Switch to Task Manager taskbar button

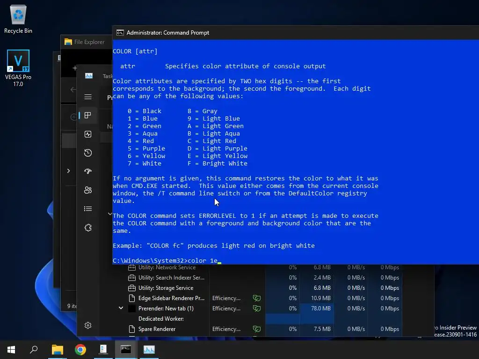point(149,350)
